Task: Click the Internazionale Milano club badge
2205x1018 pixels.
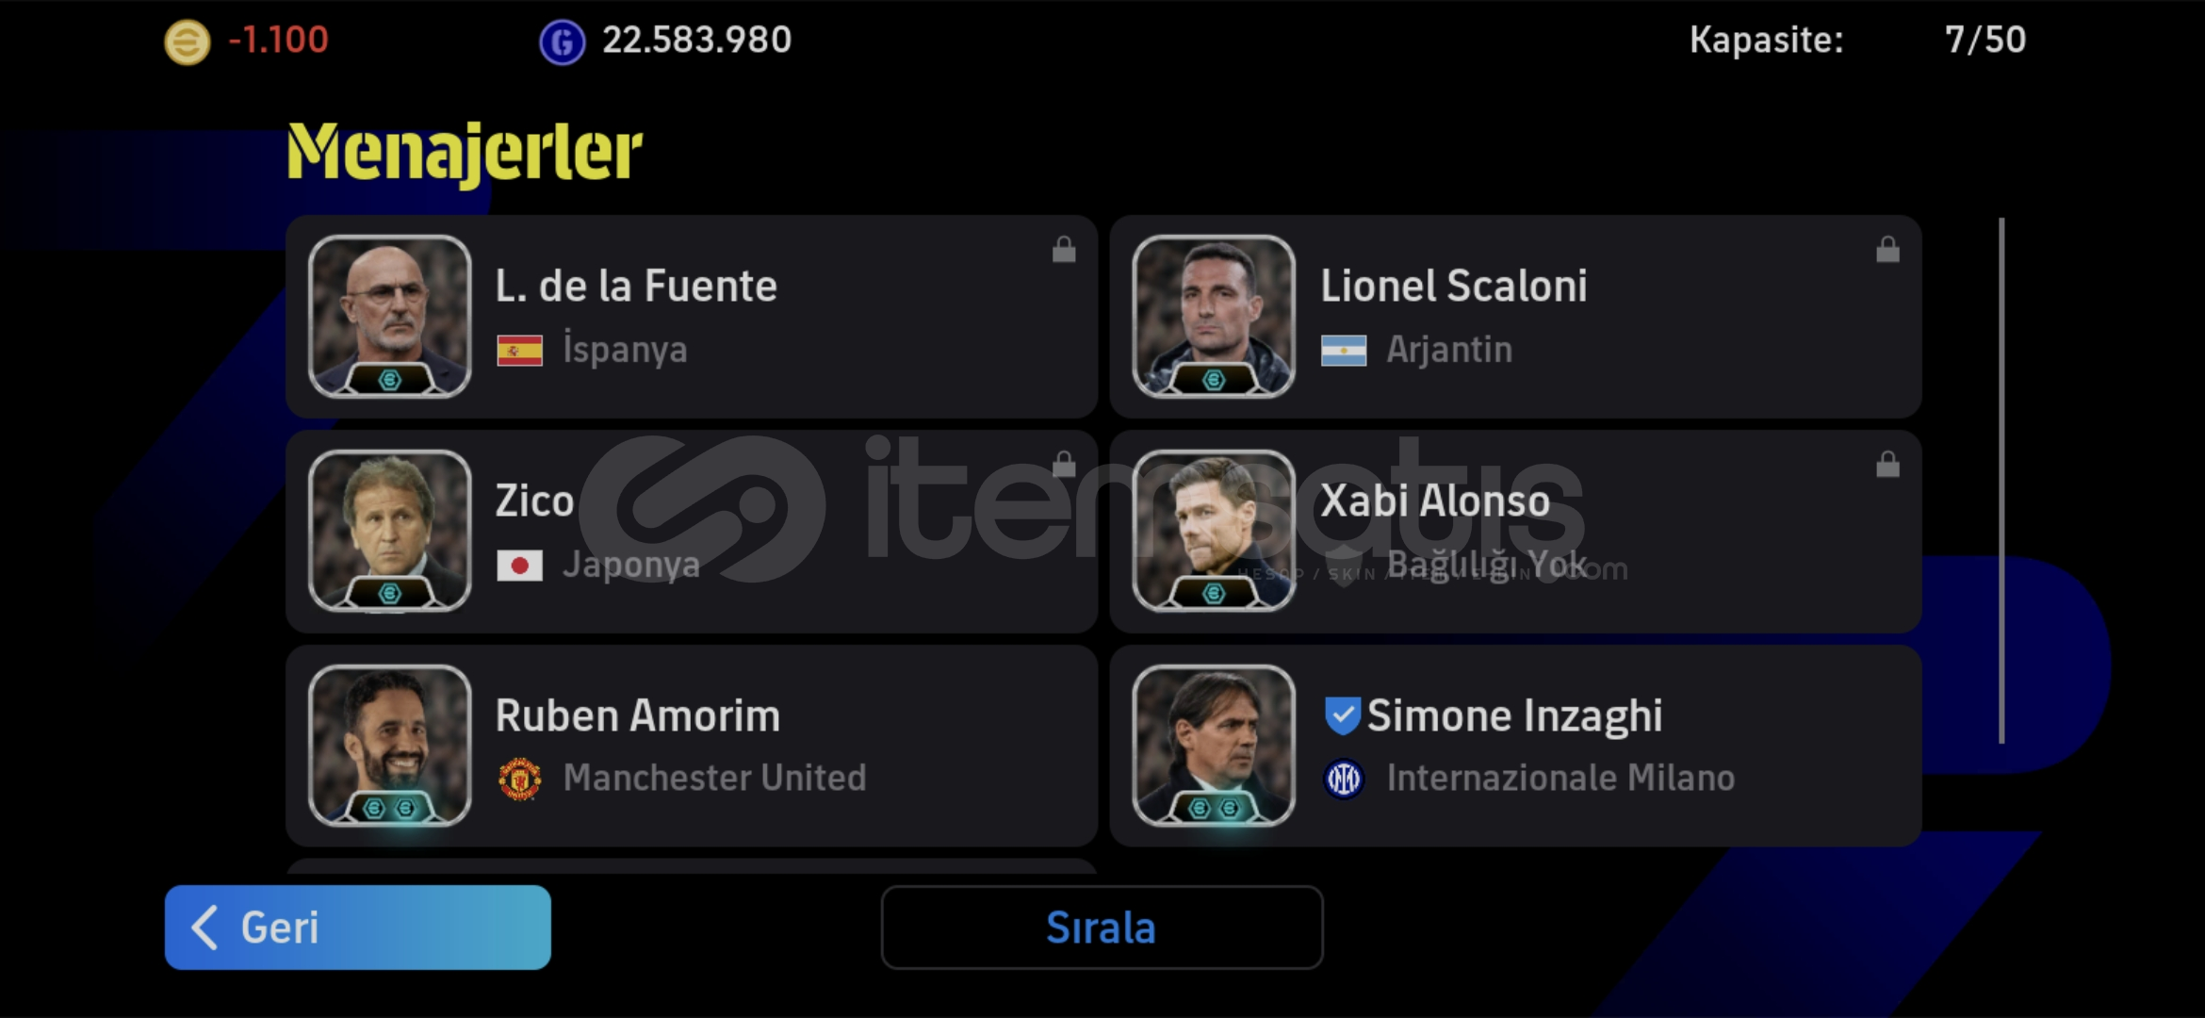Action: pos(1344,779)
